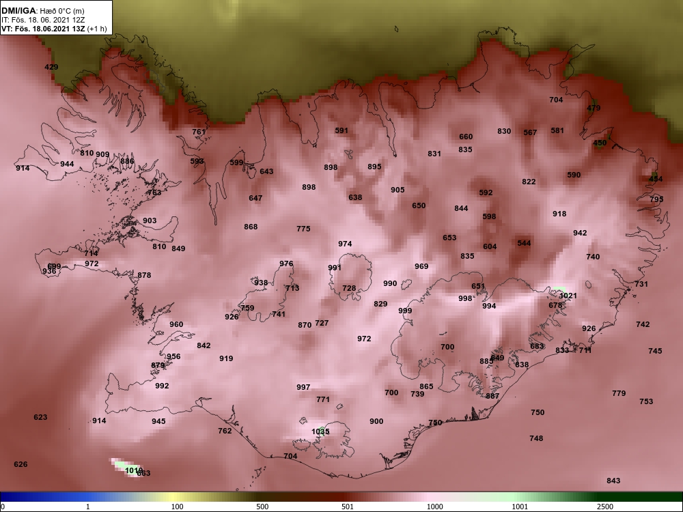The width and height of the screenshot is (683, 512).
Task: Click the map value 1021
Action: [x=568, y=296]
